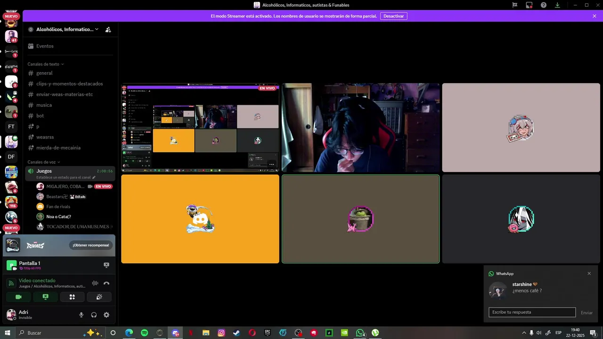
Task: Open the soundboard button
Action: coord(99,297)
